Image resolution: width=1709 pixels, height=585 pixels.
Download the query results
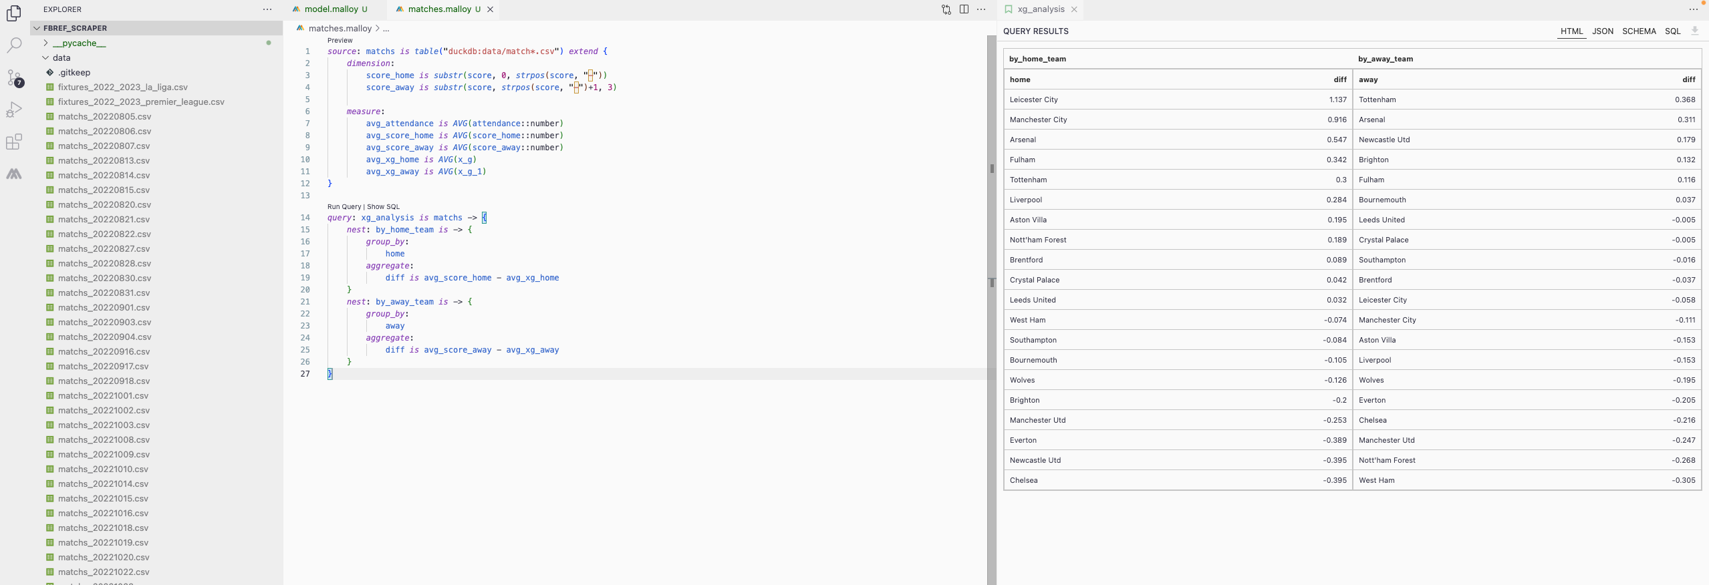tap(1694, 31)
